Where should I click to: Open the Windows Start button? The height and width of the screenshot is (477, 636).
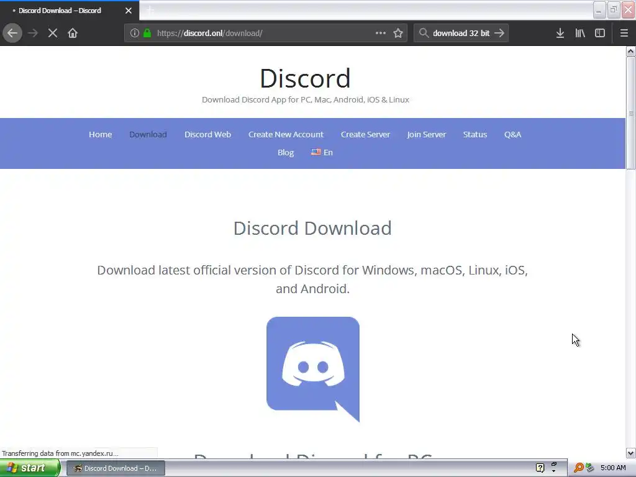click(x=29, y=468)
